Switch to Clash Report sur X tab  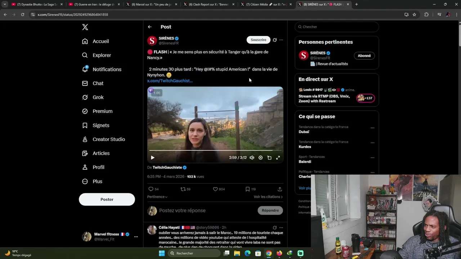click(x=208, y=4)
